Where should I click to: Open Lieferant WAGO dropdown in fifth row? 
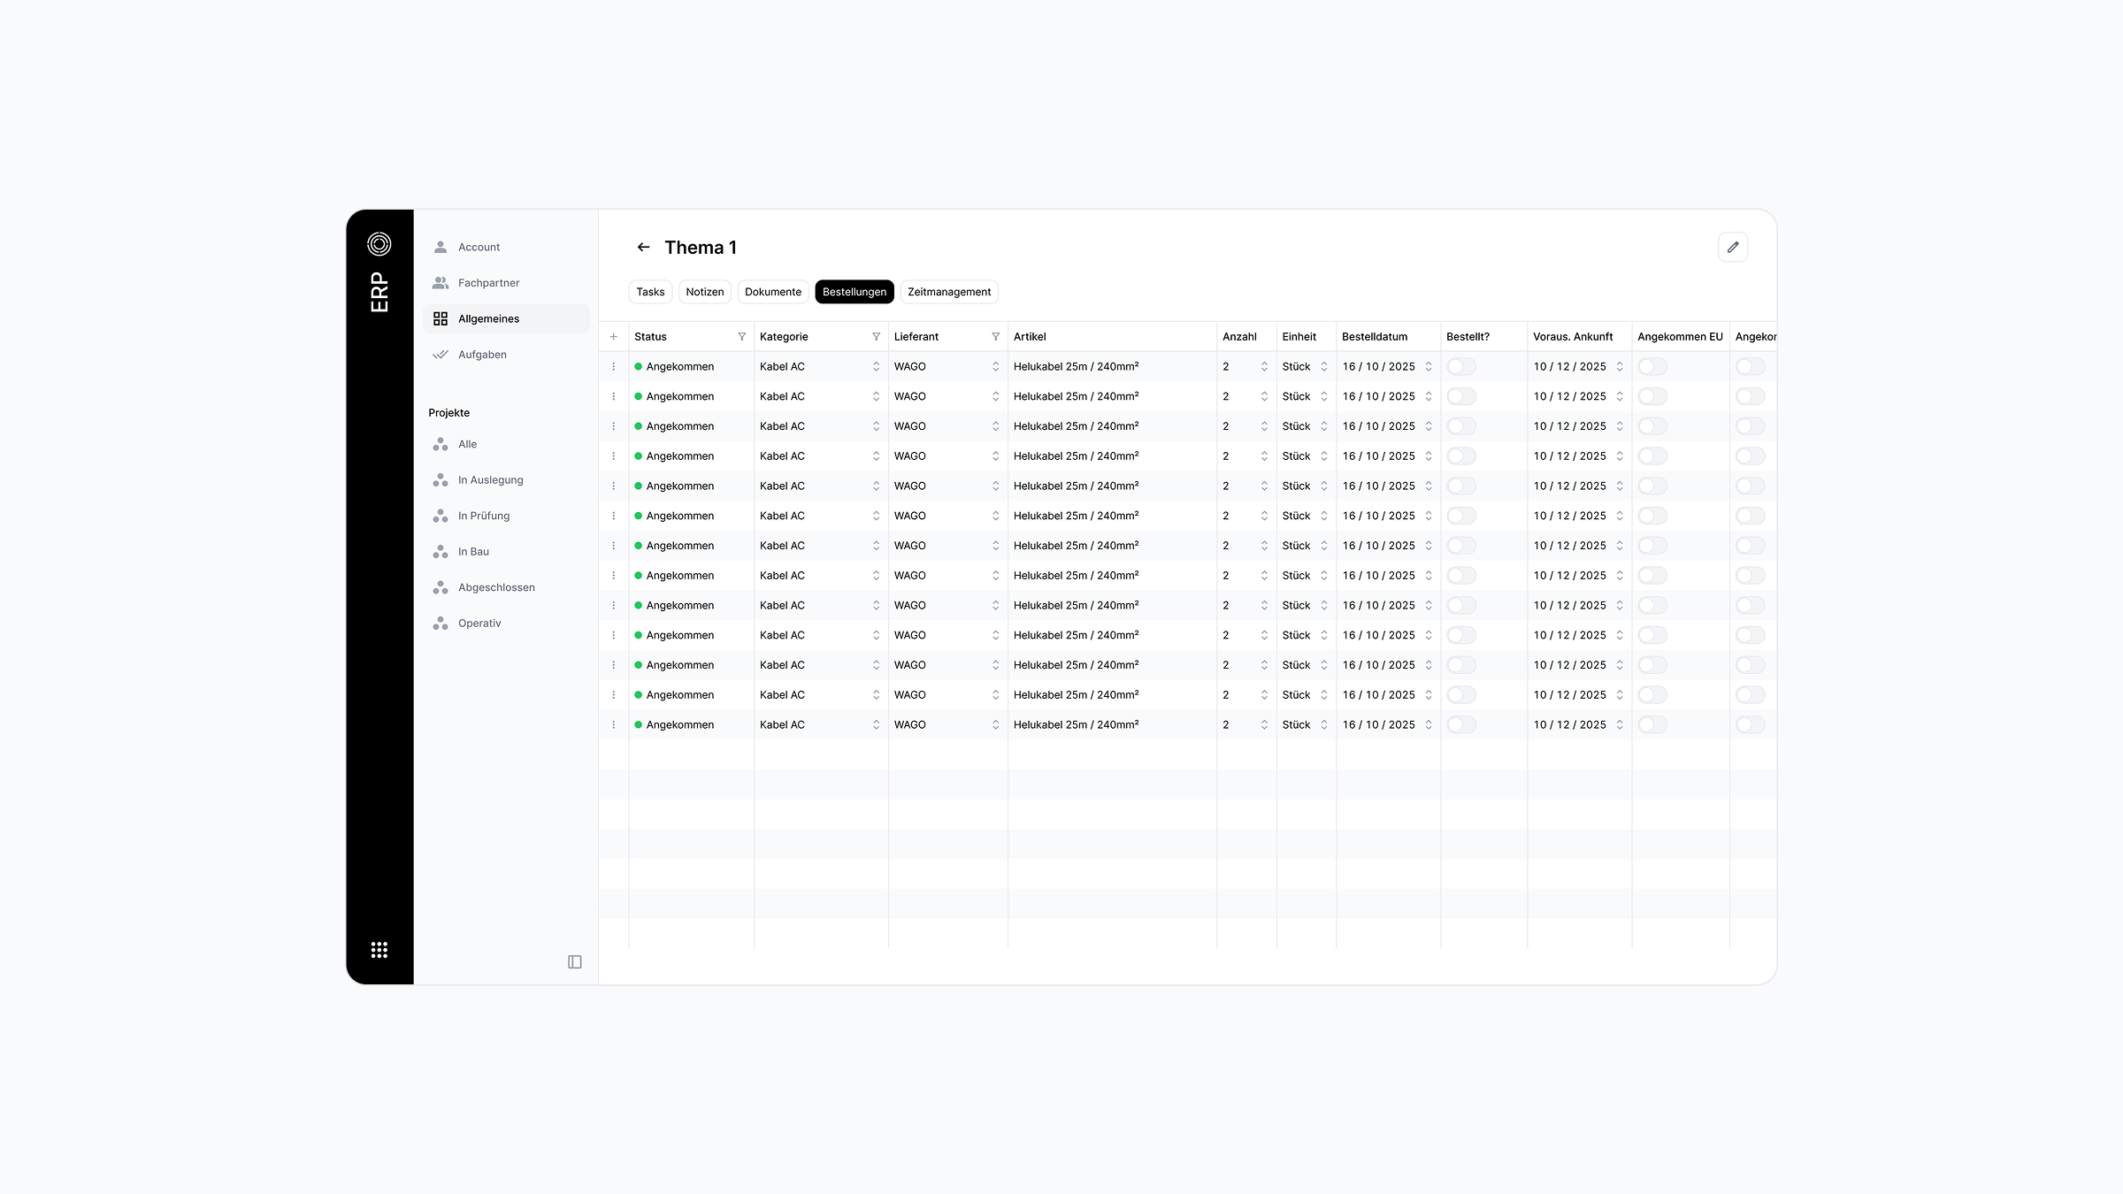pos(995,486)
